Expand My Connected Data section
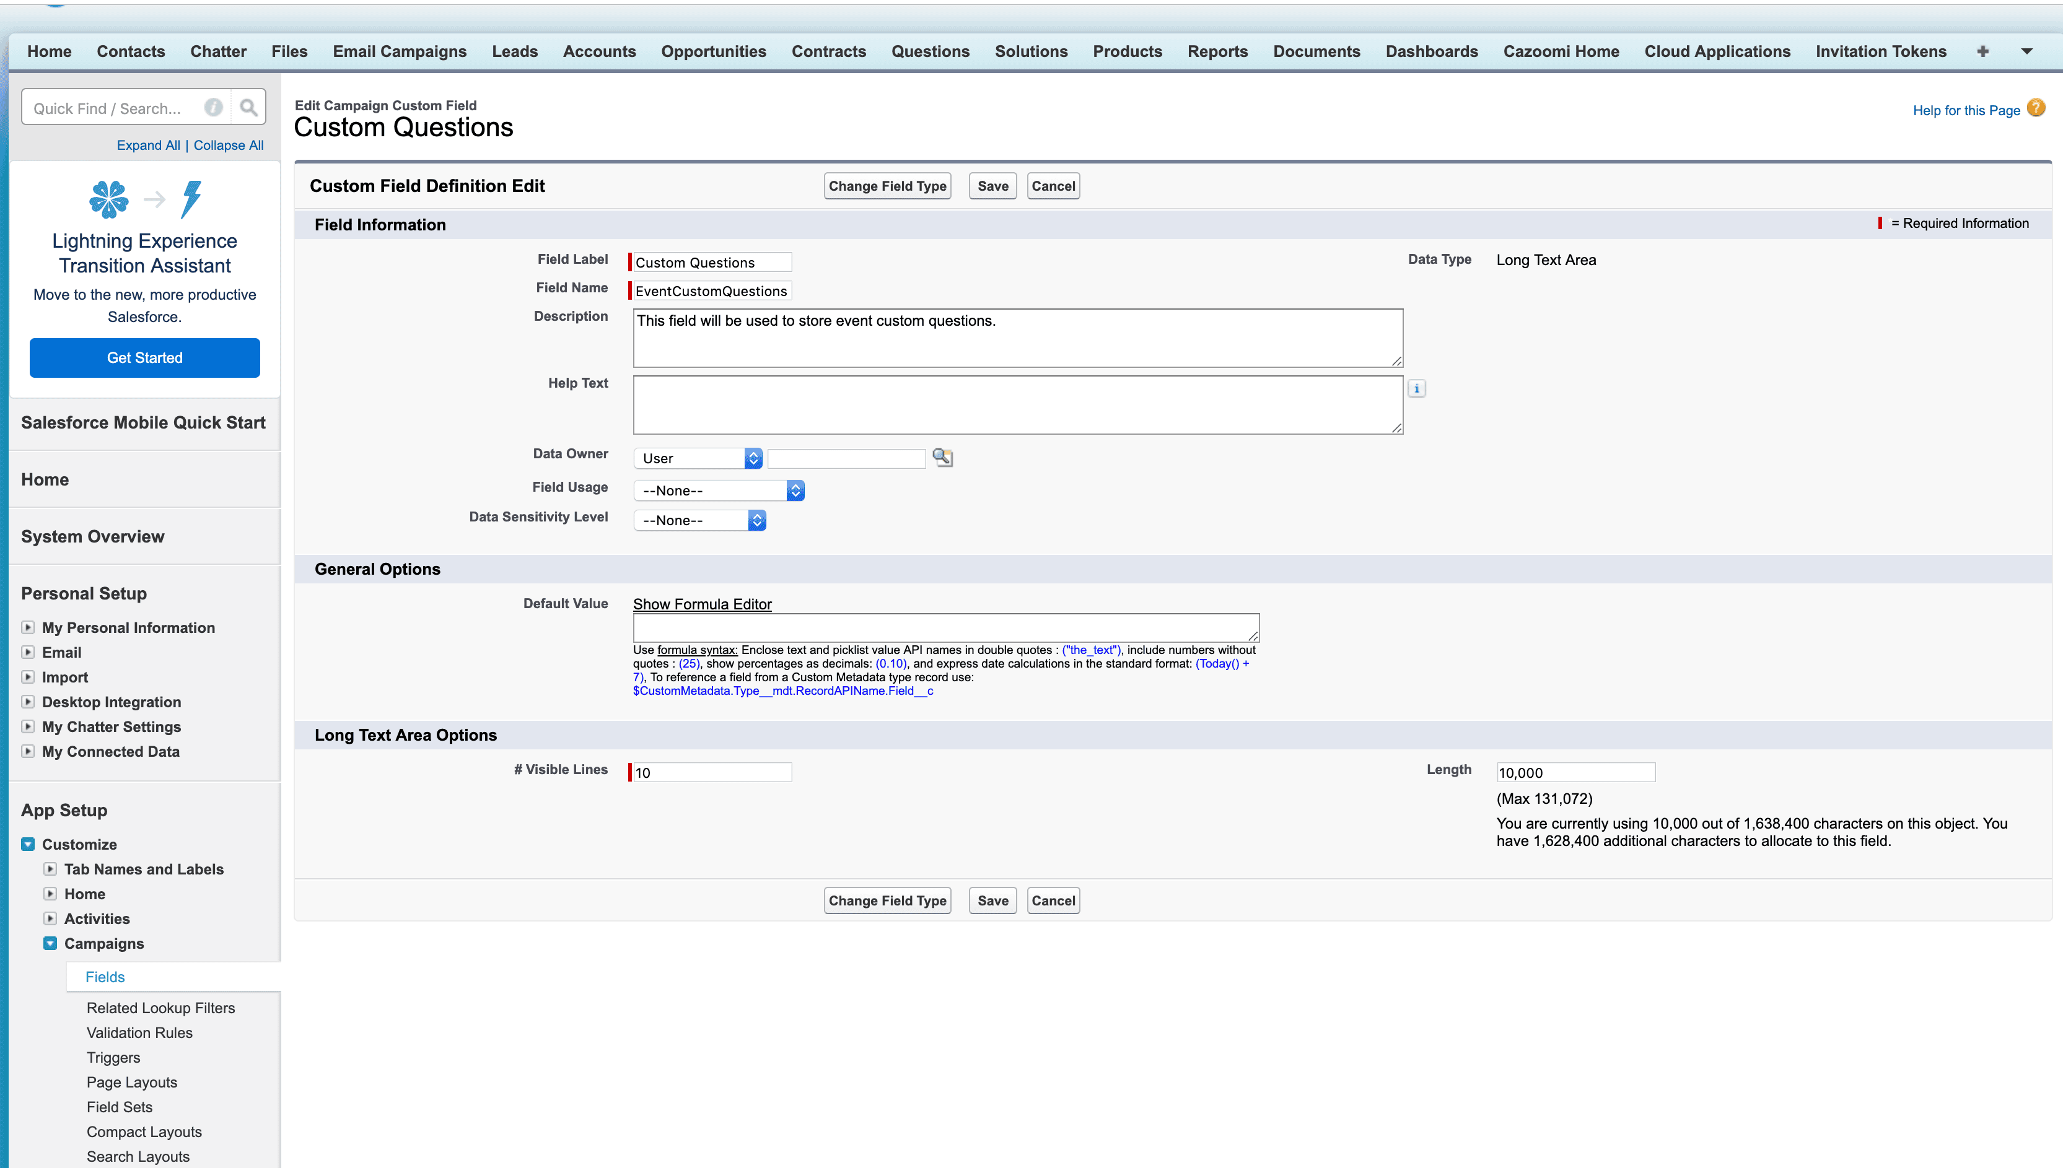This screenshot has height=1168, width=2063. 28,752
